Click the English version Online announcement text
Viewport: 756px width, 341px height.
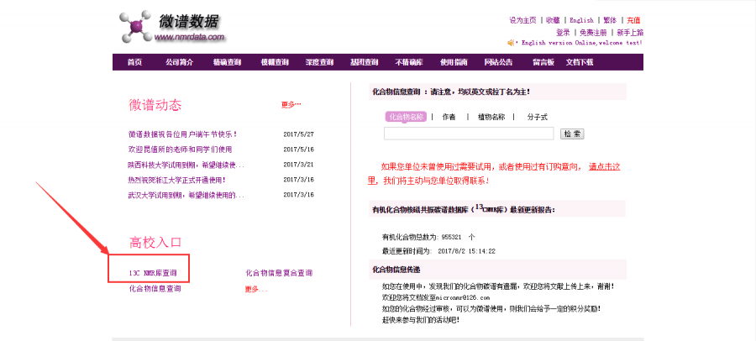581,43
